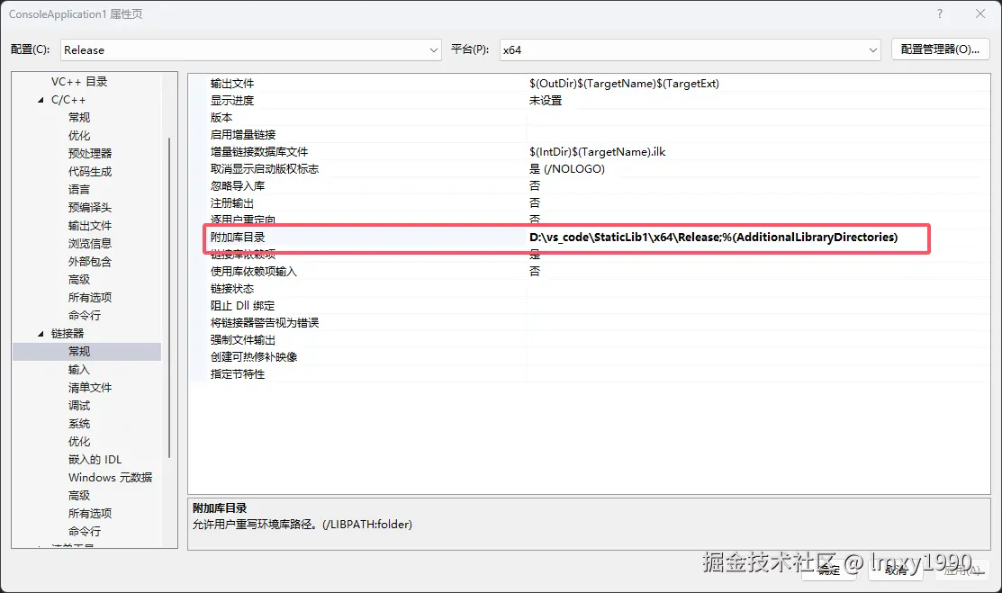Click the 创建可热修补映像 property row
This screenshot has height=593, width=1002.
(589, 356)
